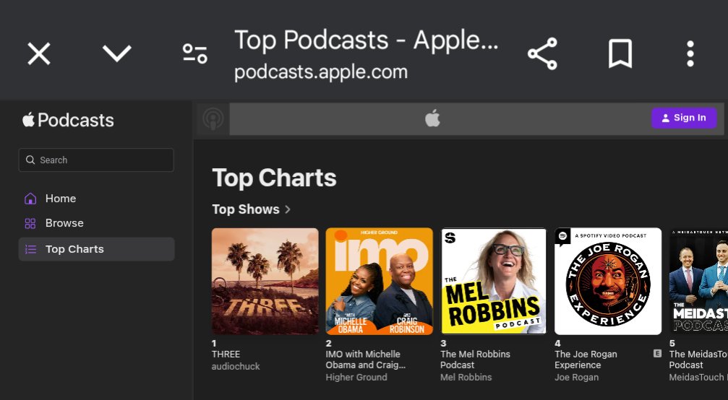Click the Top Charts list icon

(30, 249)
